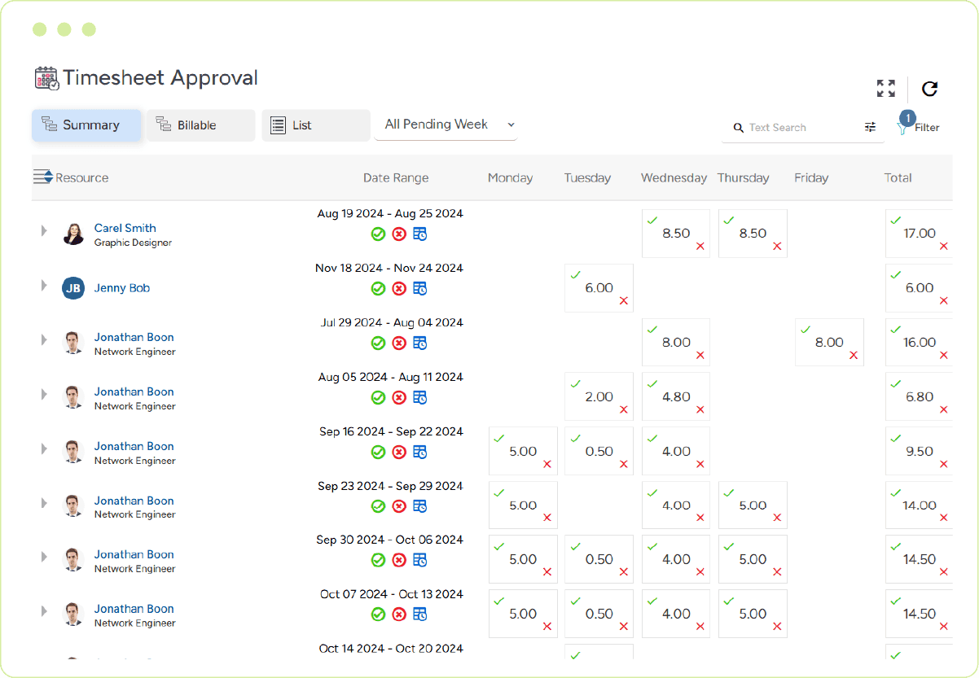The height and width of the screenshot is (678, 979).
Task: Reject the 17.00 weekly total for Carel Smith
Action: click(943, 247)
